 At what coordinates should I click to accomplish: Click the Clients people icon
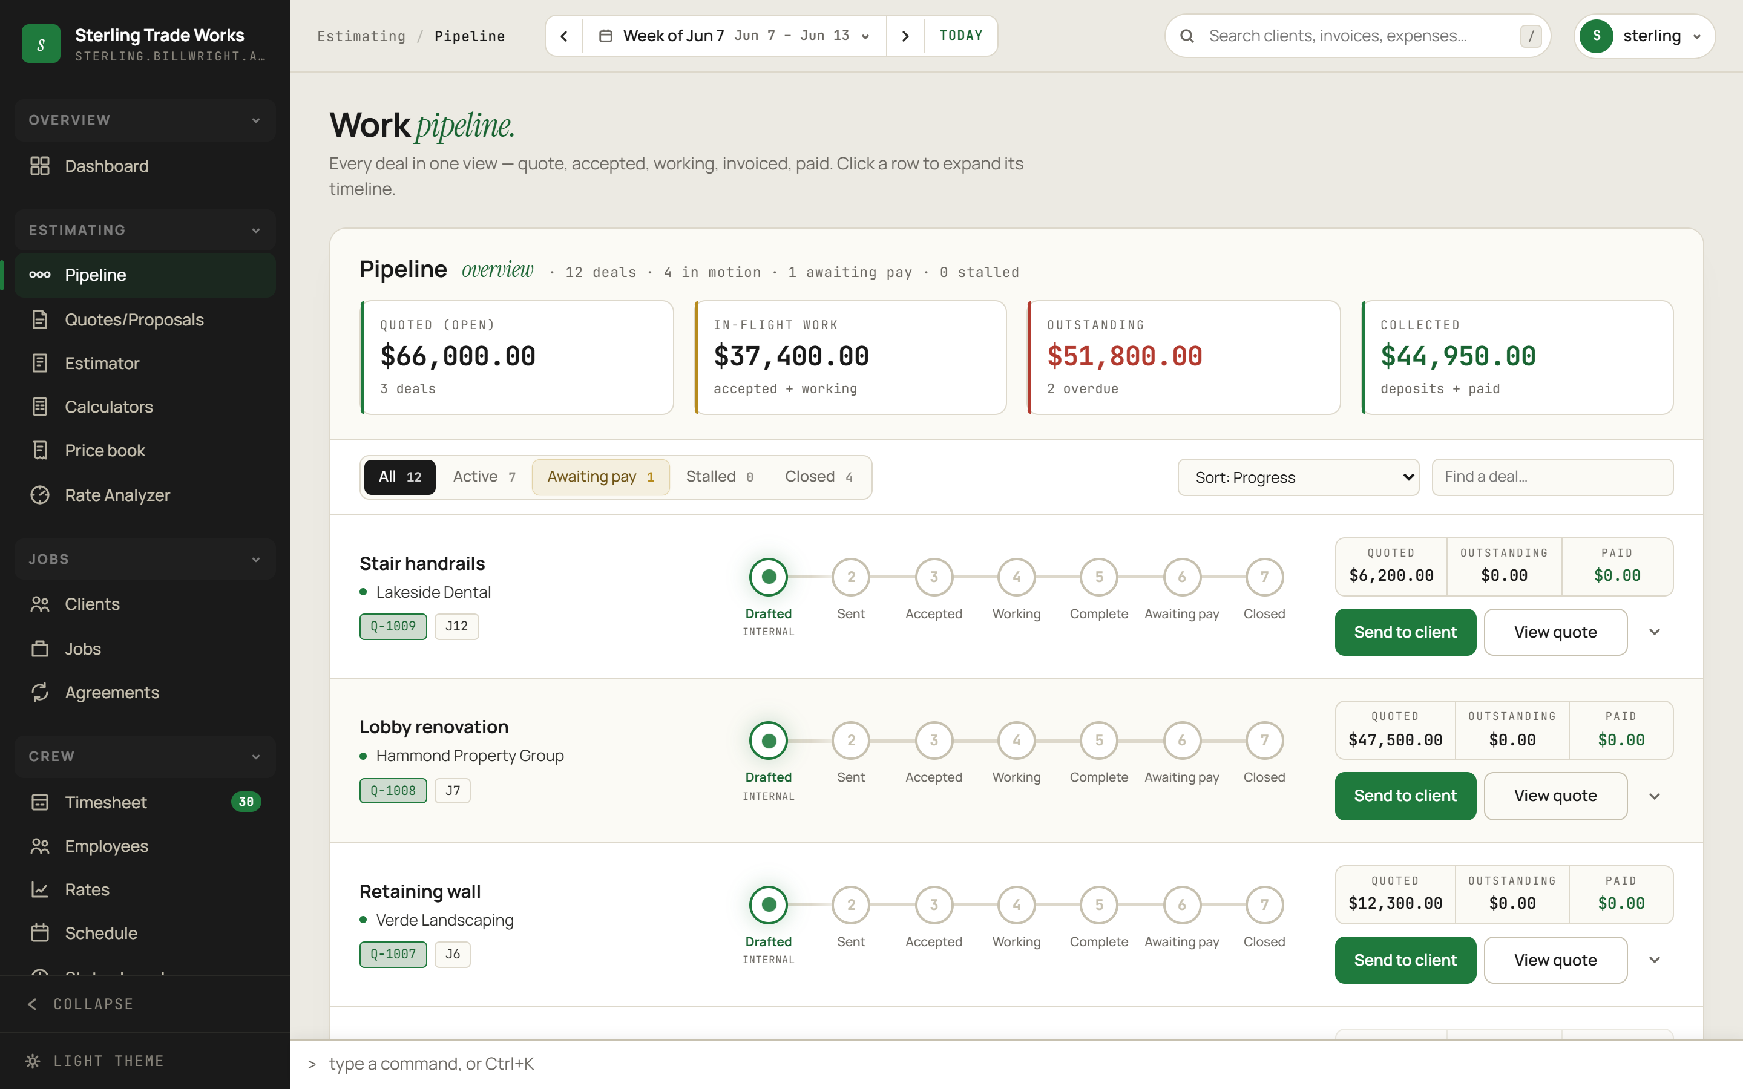(39, 604)
